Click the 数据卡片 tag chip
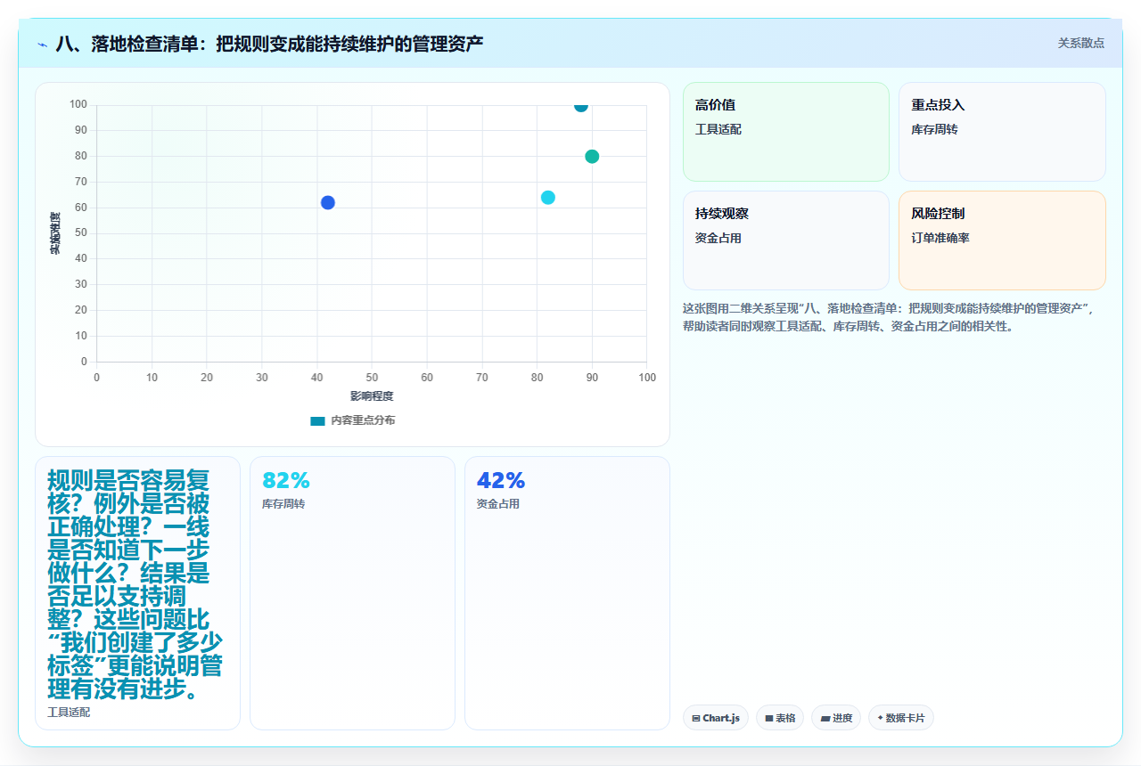Image resolution: width=1141 pixels, height=766 pixels. click(x=901, y=718)
